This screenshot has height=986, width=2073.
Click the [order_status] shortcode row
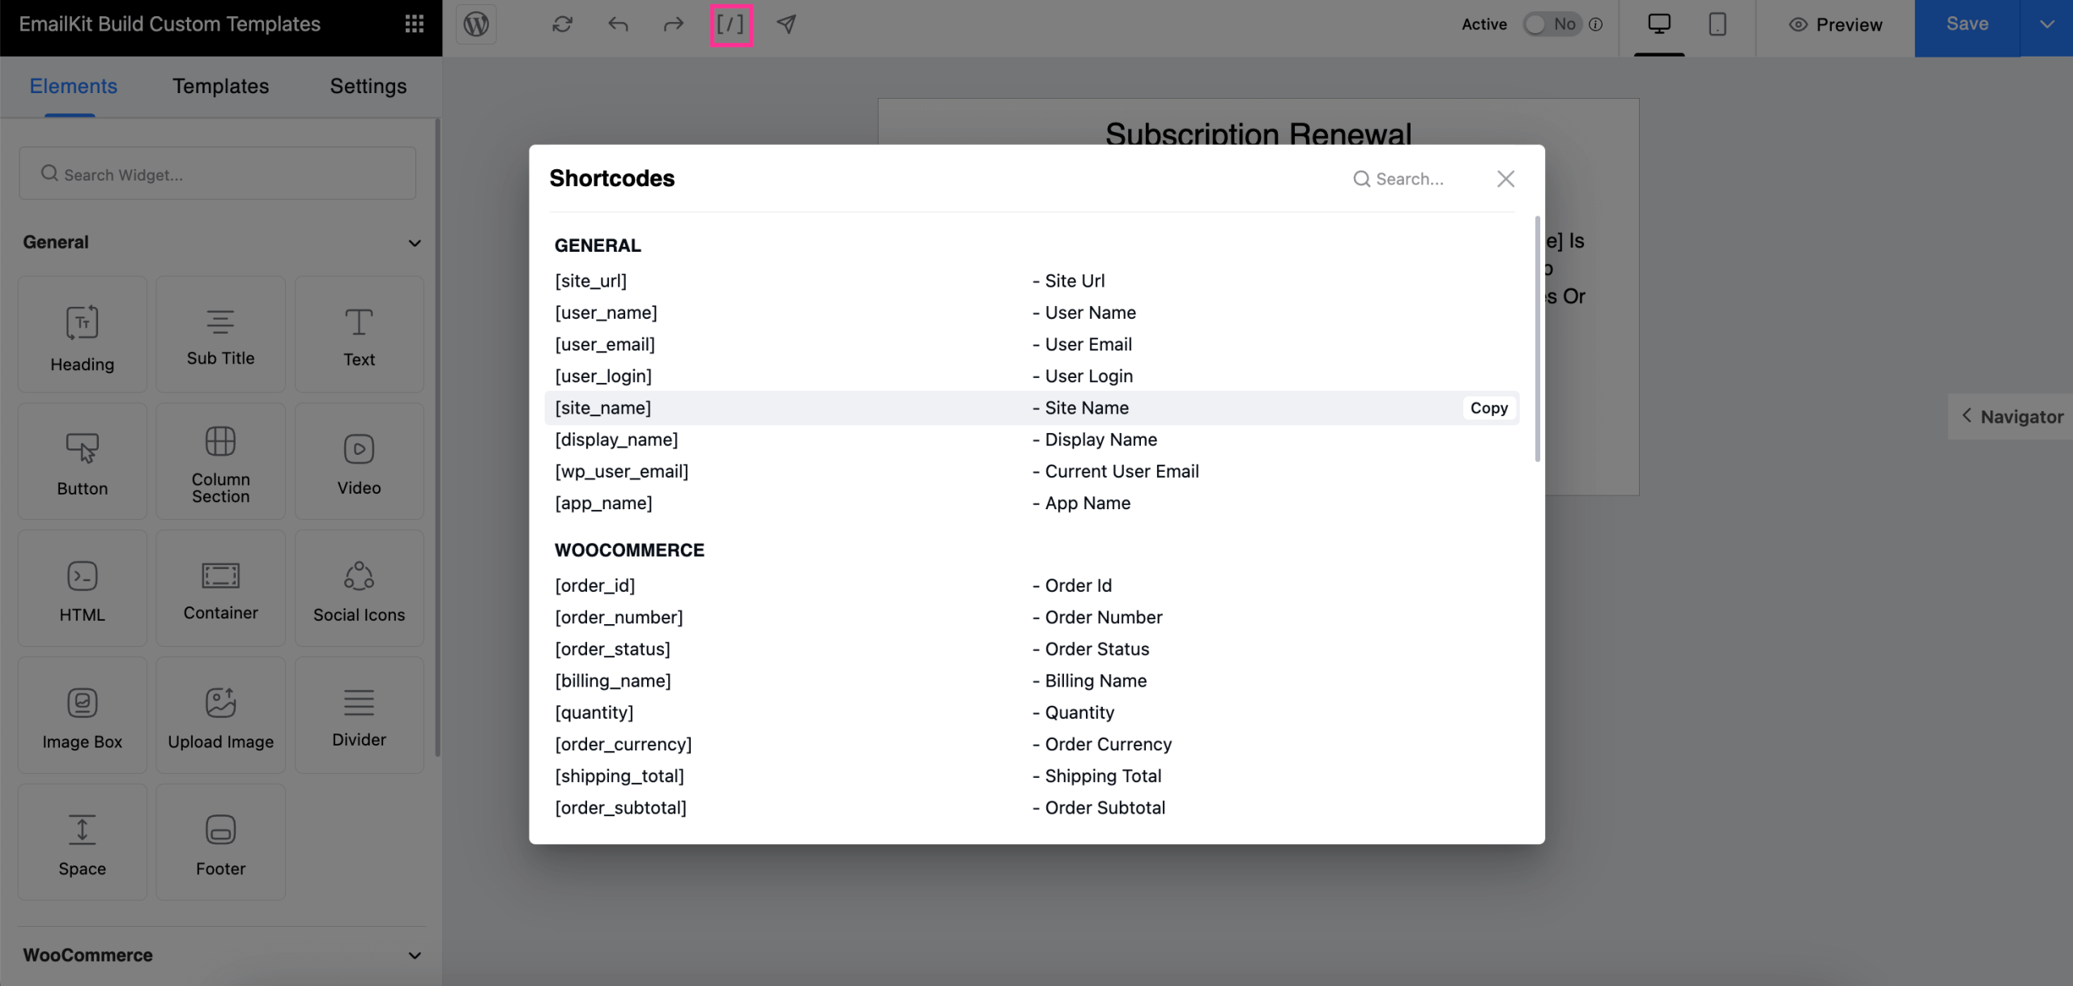[x=1032, y=649]
